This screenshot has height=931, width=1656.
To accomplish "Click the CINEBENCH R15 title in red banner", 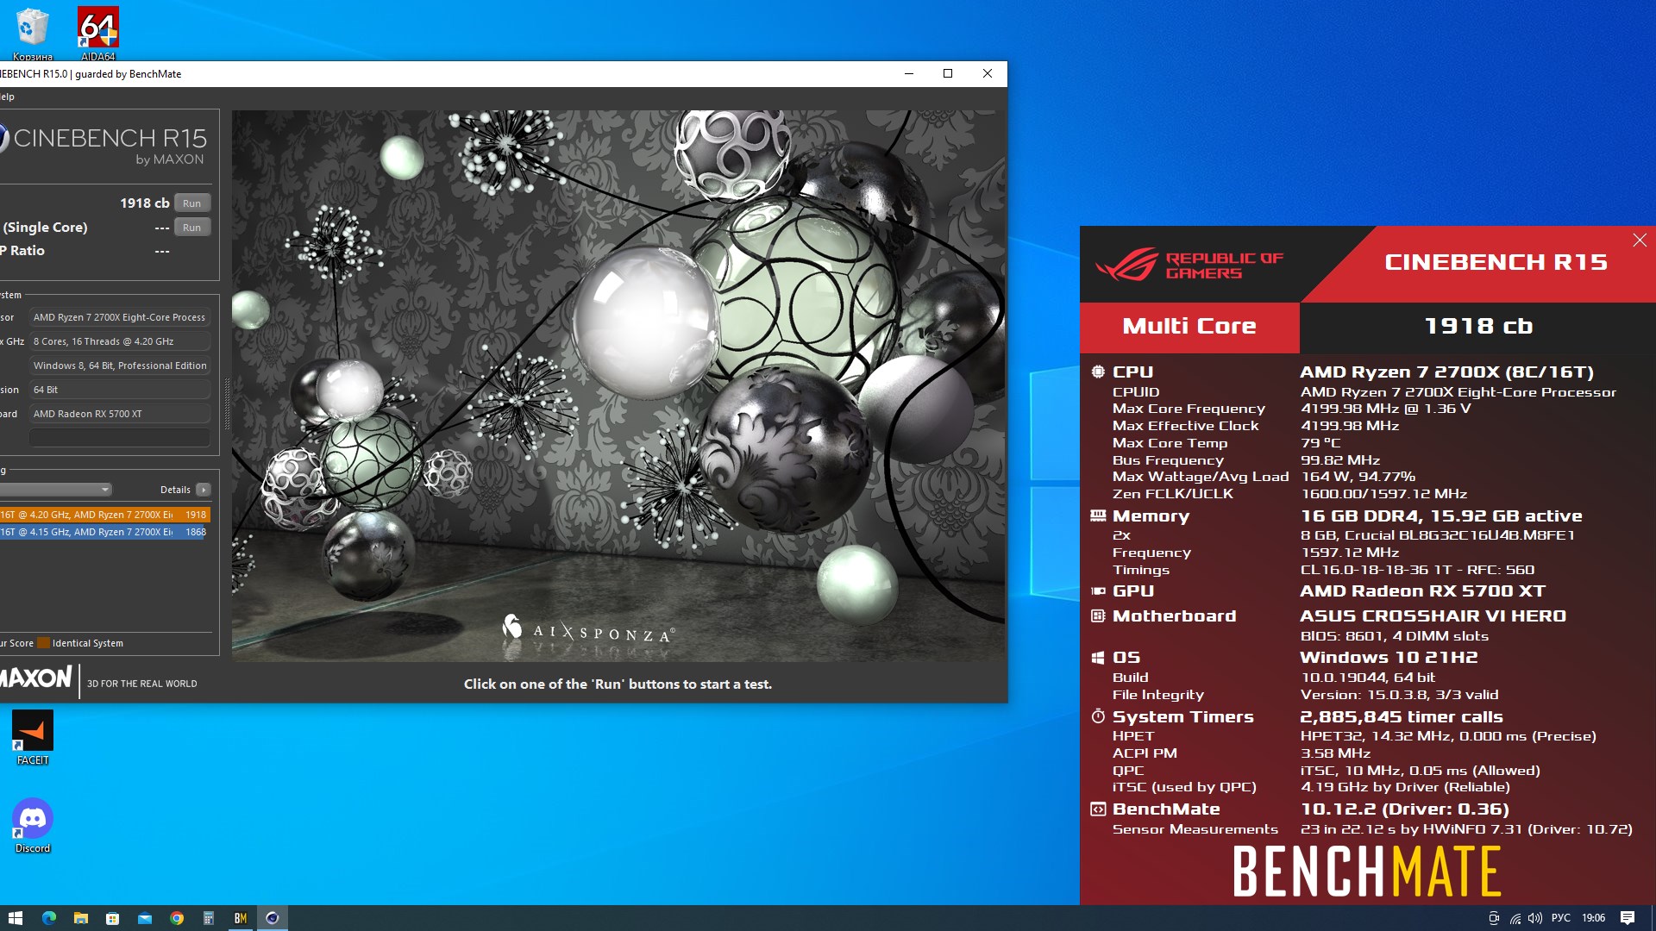I will [x=1496, y=262].
